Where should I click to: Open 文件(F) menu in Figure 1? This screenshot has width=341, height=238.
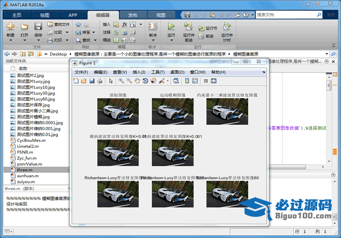coord(81,72)
